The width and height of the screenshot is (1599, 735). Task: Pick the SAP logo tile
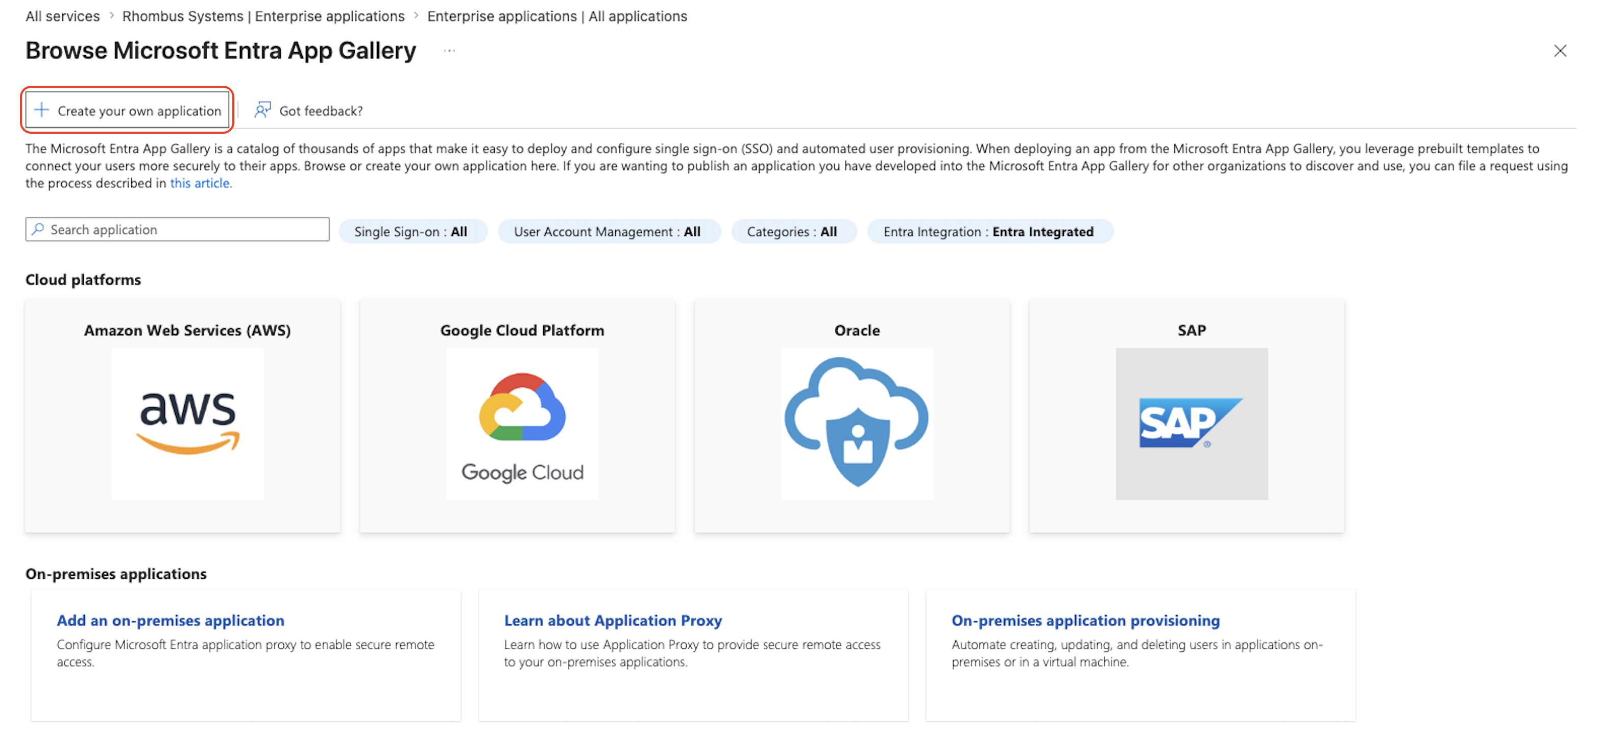pyautogui.click(x=1192, y=423)
